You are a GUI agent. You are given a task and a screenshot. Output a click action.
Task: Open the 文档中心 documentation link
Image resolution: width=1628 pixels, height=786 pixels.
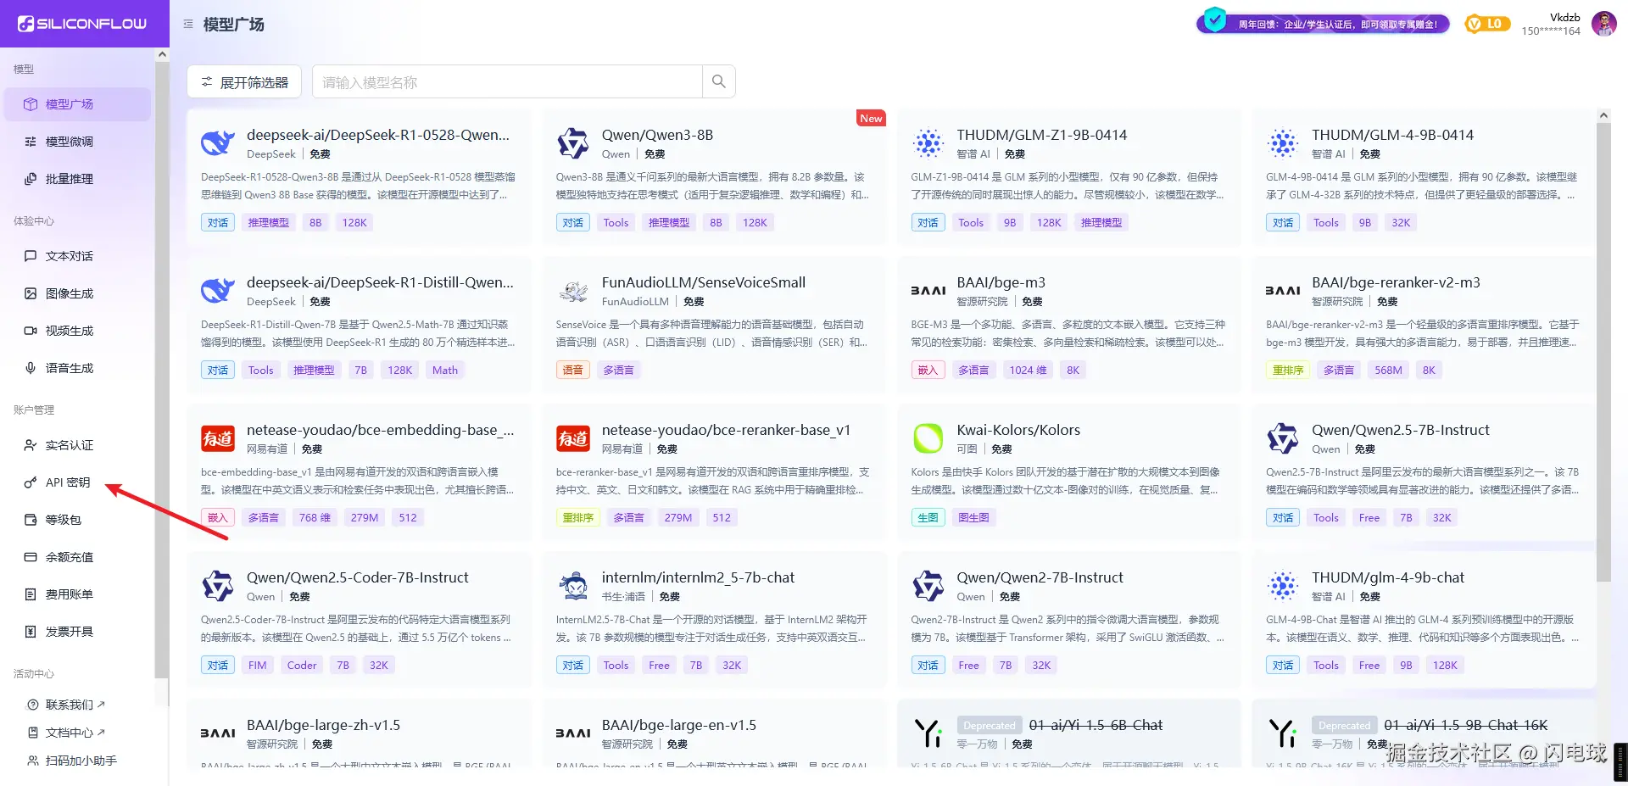pyautogui.click(x=68, y=732)
